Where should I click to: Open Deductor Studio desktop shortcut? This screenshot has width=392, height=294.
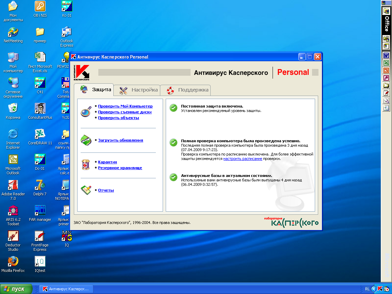point(13,241)
